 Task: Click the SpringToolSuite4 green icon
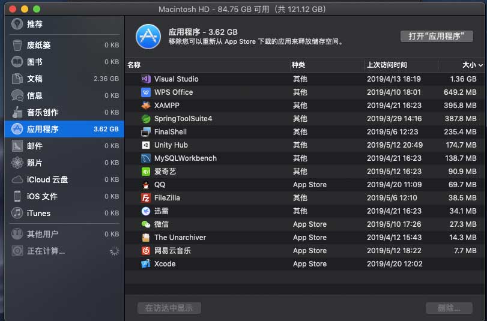(x=146, y=119)
